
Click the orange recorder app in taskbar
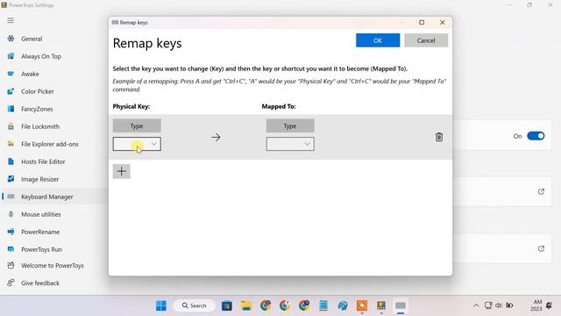(x=362, y=305)
